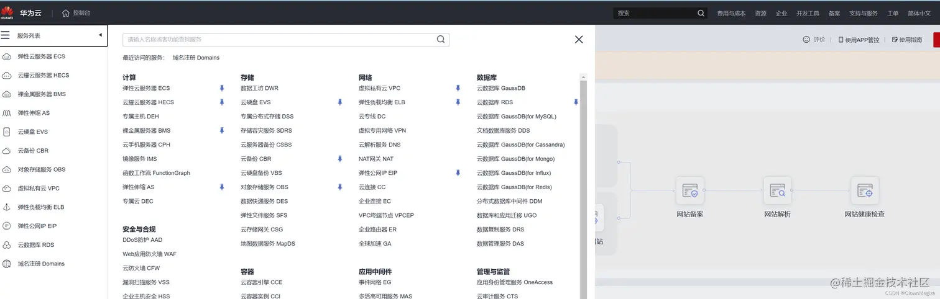Click the 弹性伸缩 AS sidebar icon

7,114
